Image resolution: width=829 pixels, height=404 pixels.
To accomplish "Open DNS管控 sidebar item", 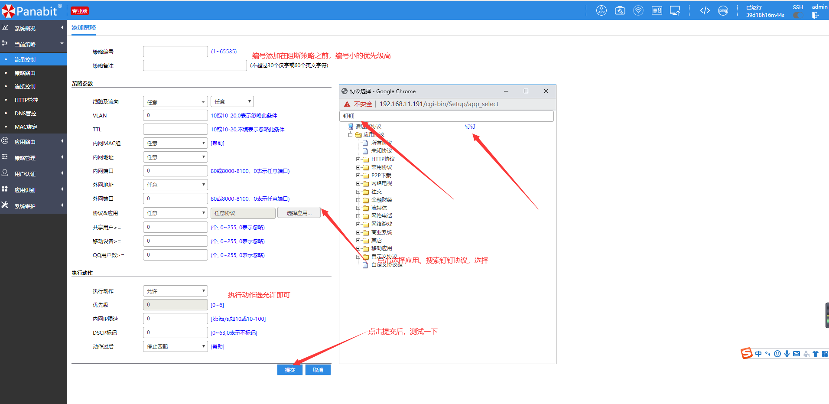I will tap(33, 113).
